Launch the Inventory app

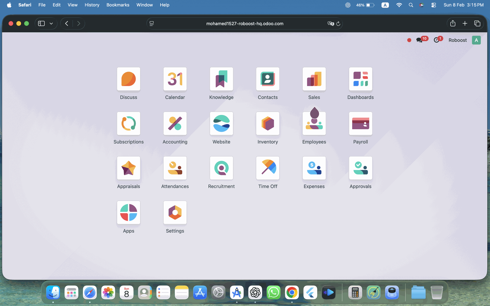267,124
